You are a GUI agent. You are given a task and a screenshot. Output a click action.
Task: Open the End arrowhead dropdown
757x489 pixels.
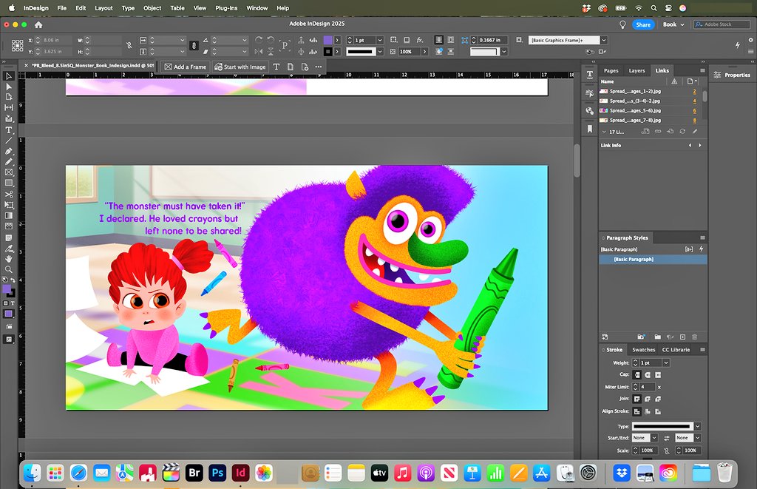[x=698, y=438]
